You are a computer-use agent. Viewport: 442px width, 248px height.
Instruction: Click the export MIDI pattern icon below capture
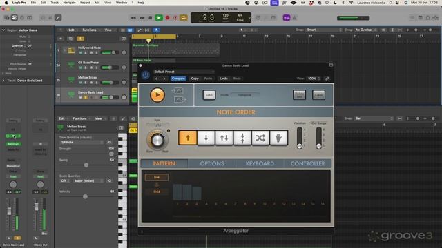(180, 99)
